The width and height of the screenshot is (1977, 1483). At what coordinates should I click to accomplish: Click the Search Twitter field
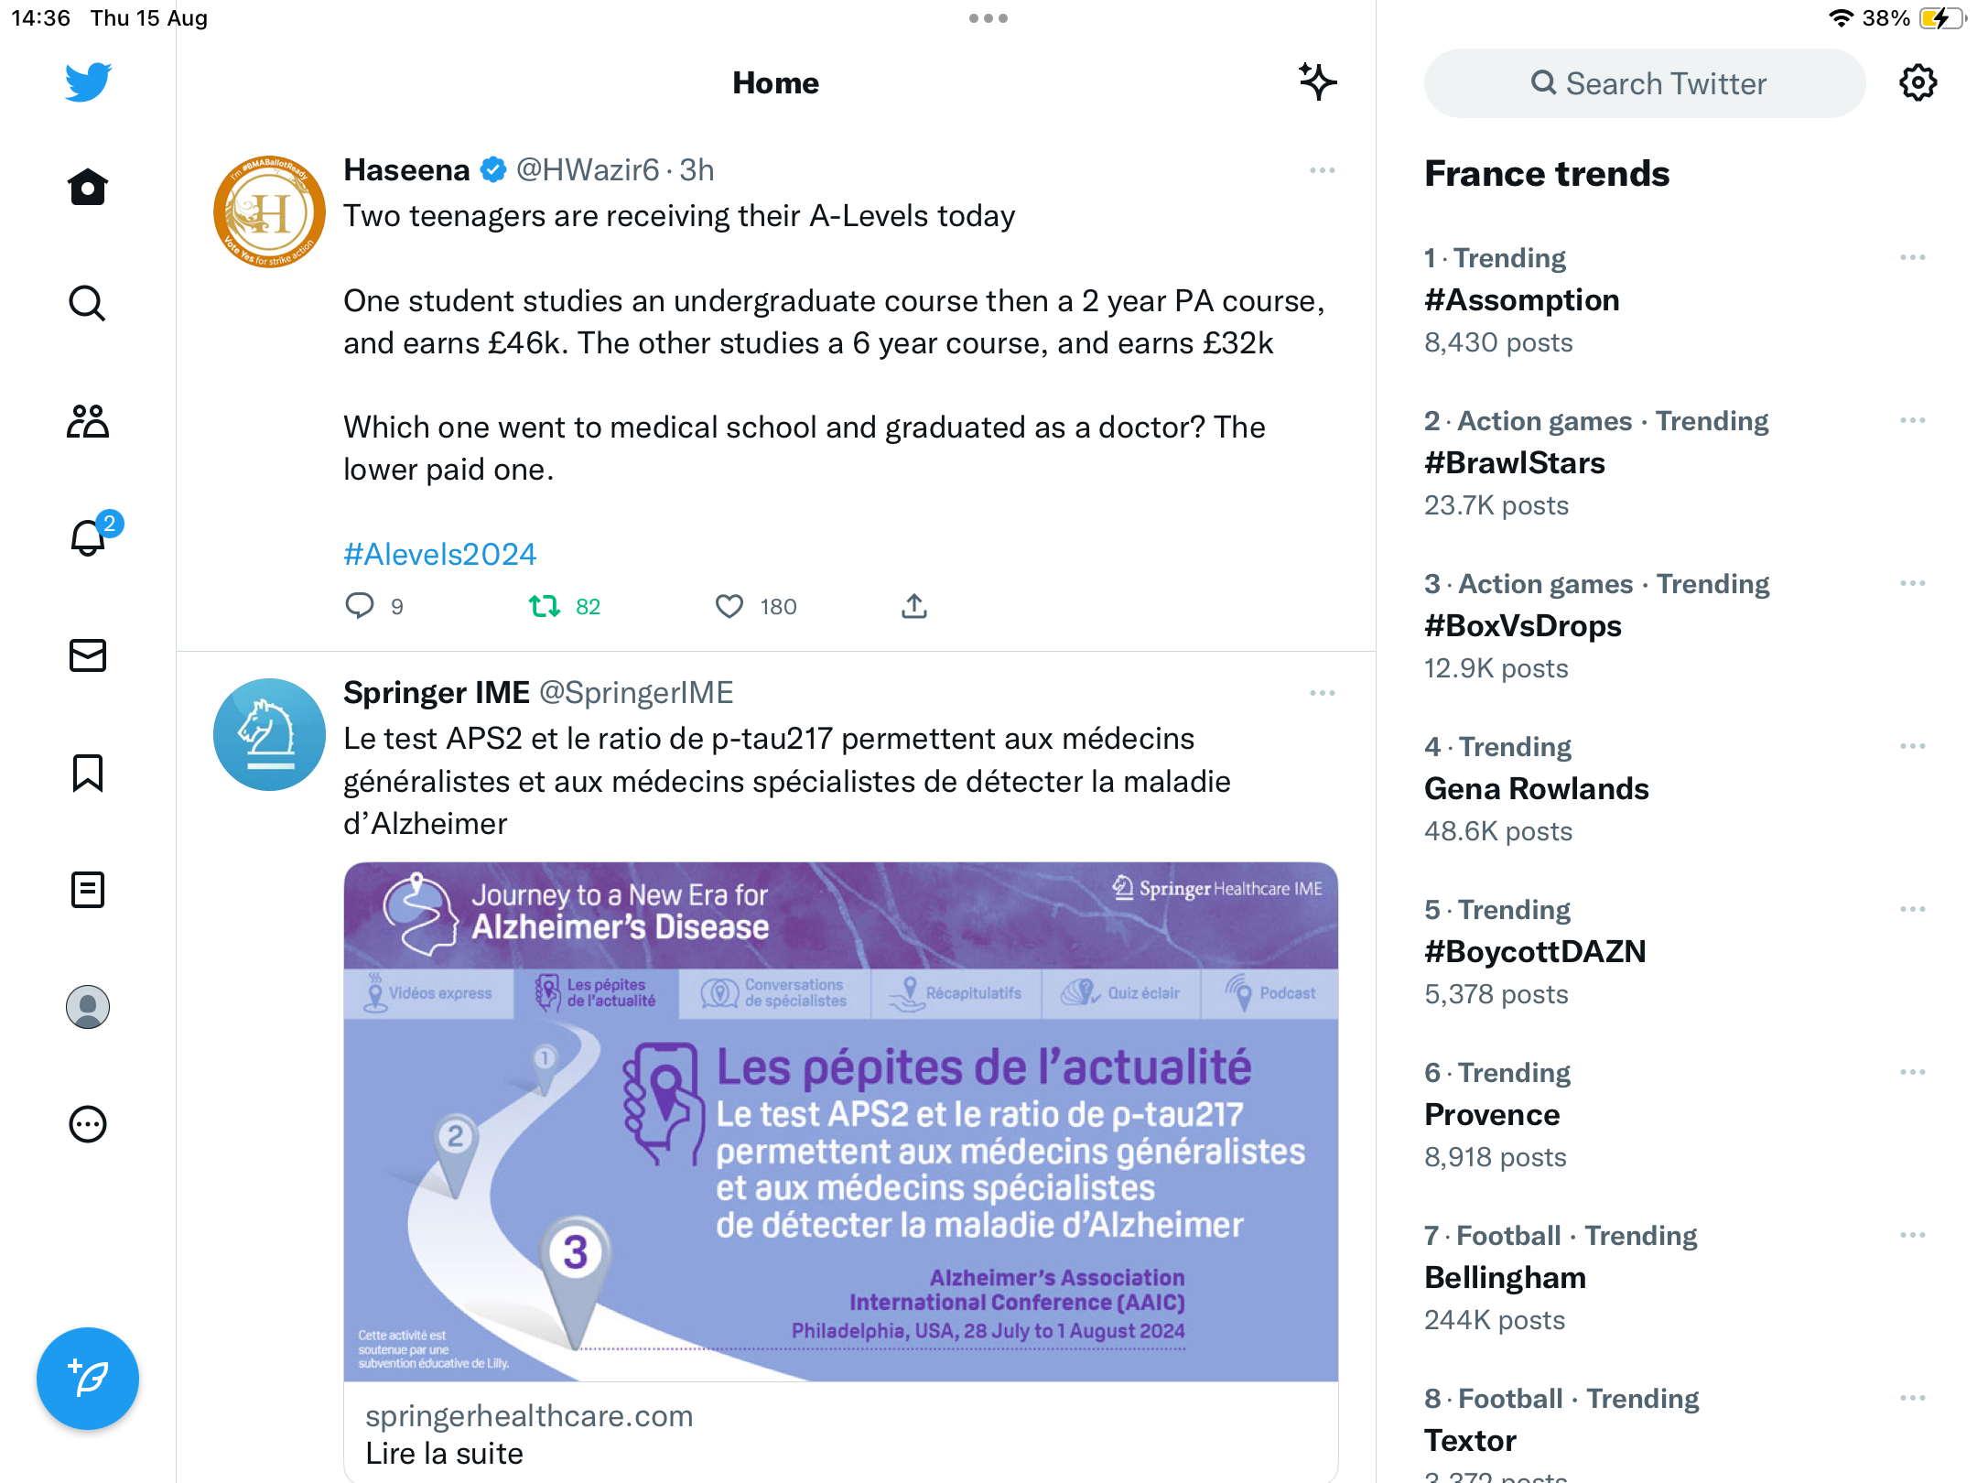[1645, 83]
